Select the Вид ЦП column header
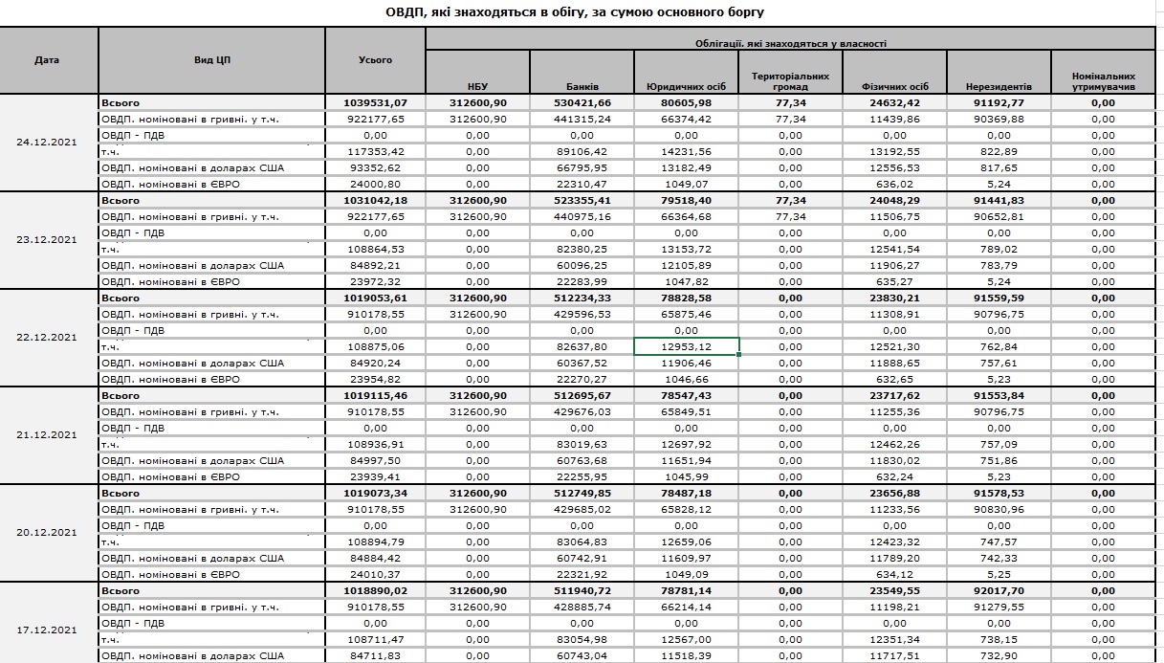This screenshot has width=1164, height=663. click(211, 60)
